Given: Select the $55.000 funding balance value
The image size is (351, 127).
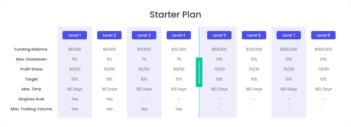Looking at the screenshot, I should click(219, 49).
